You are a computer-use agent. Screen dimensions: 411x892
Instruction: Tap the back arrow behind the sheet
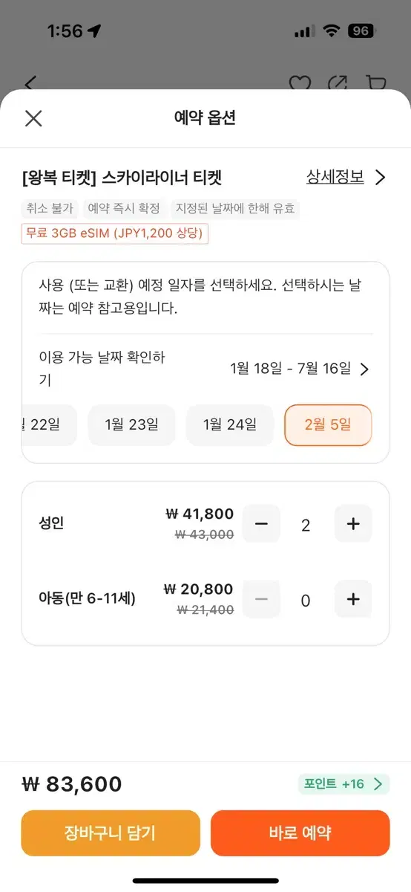point(30,83)
